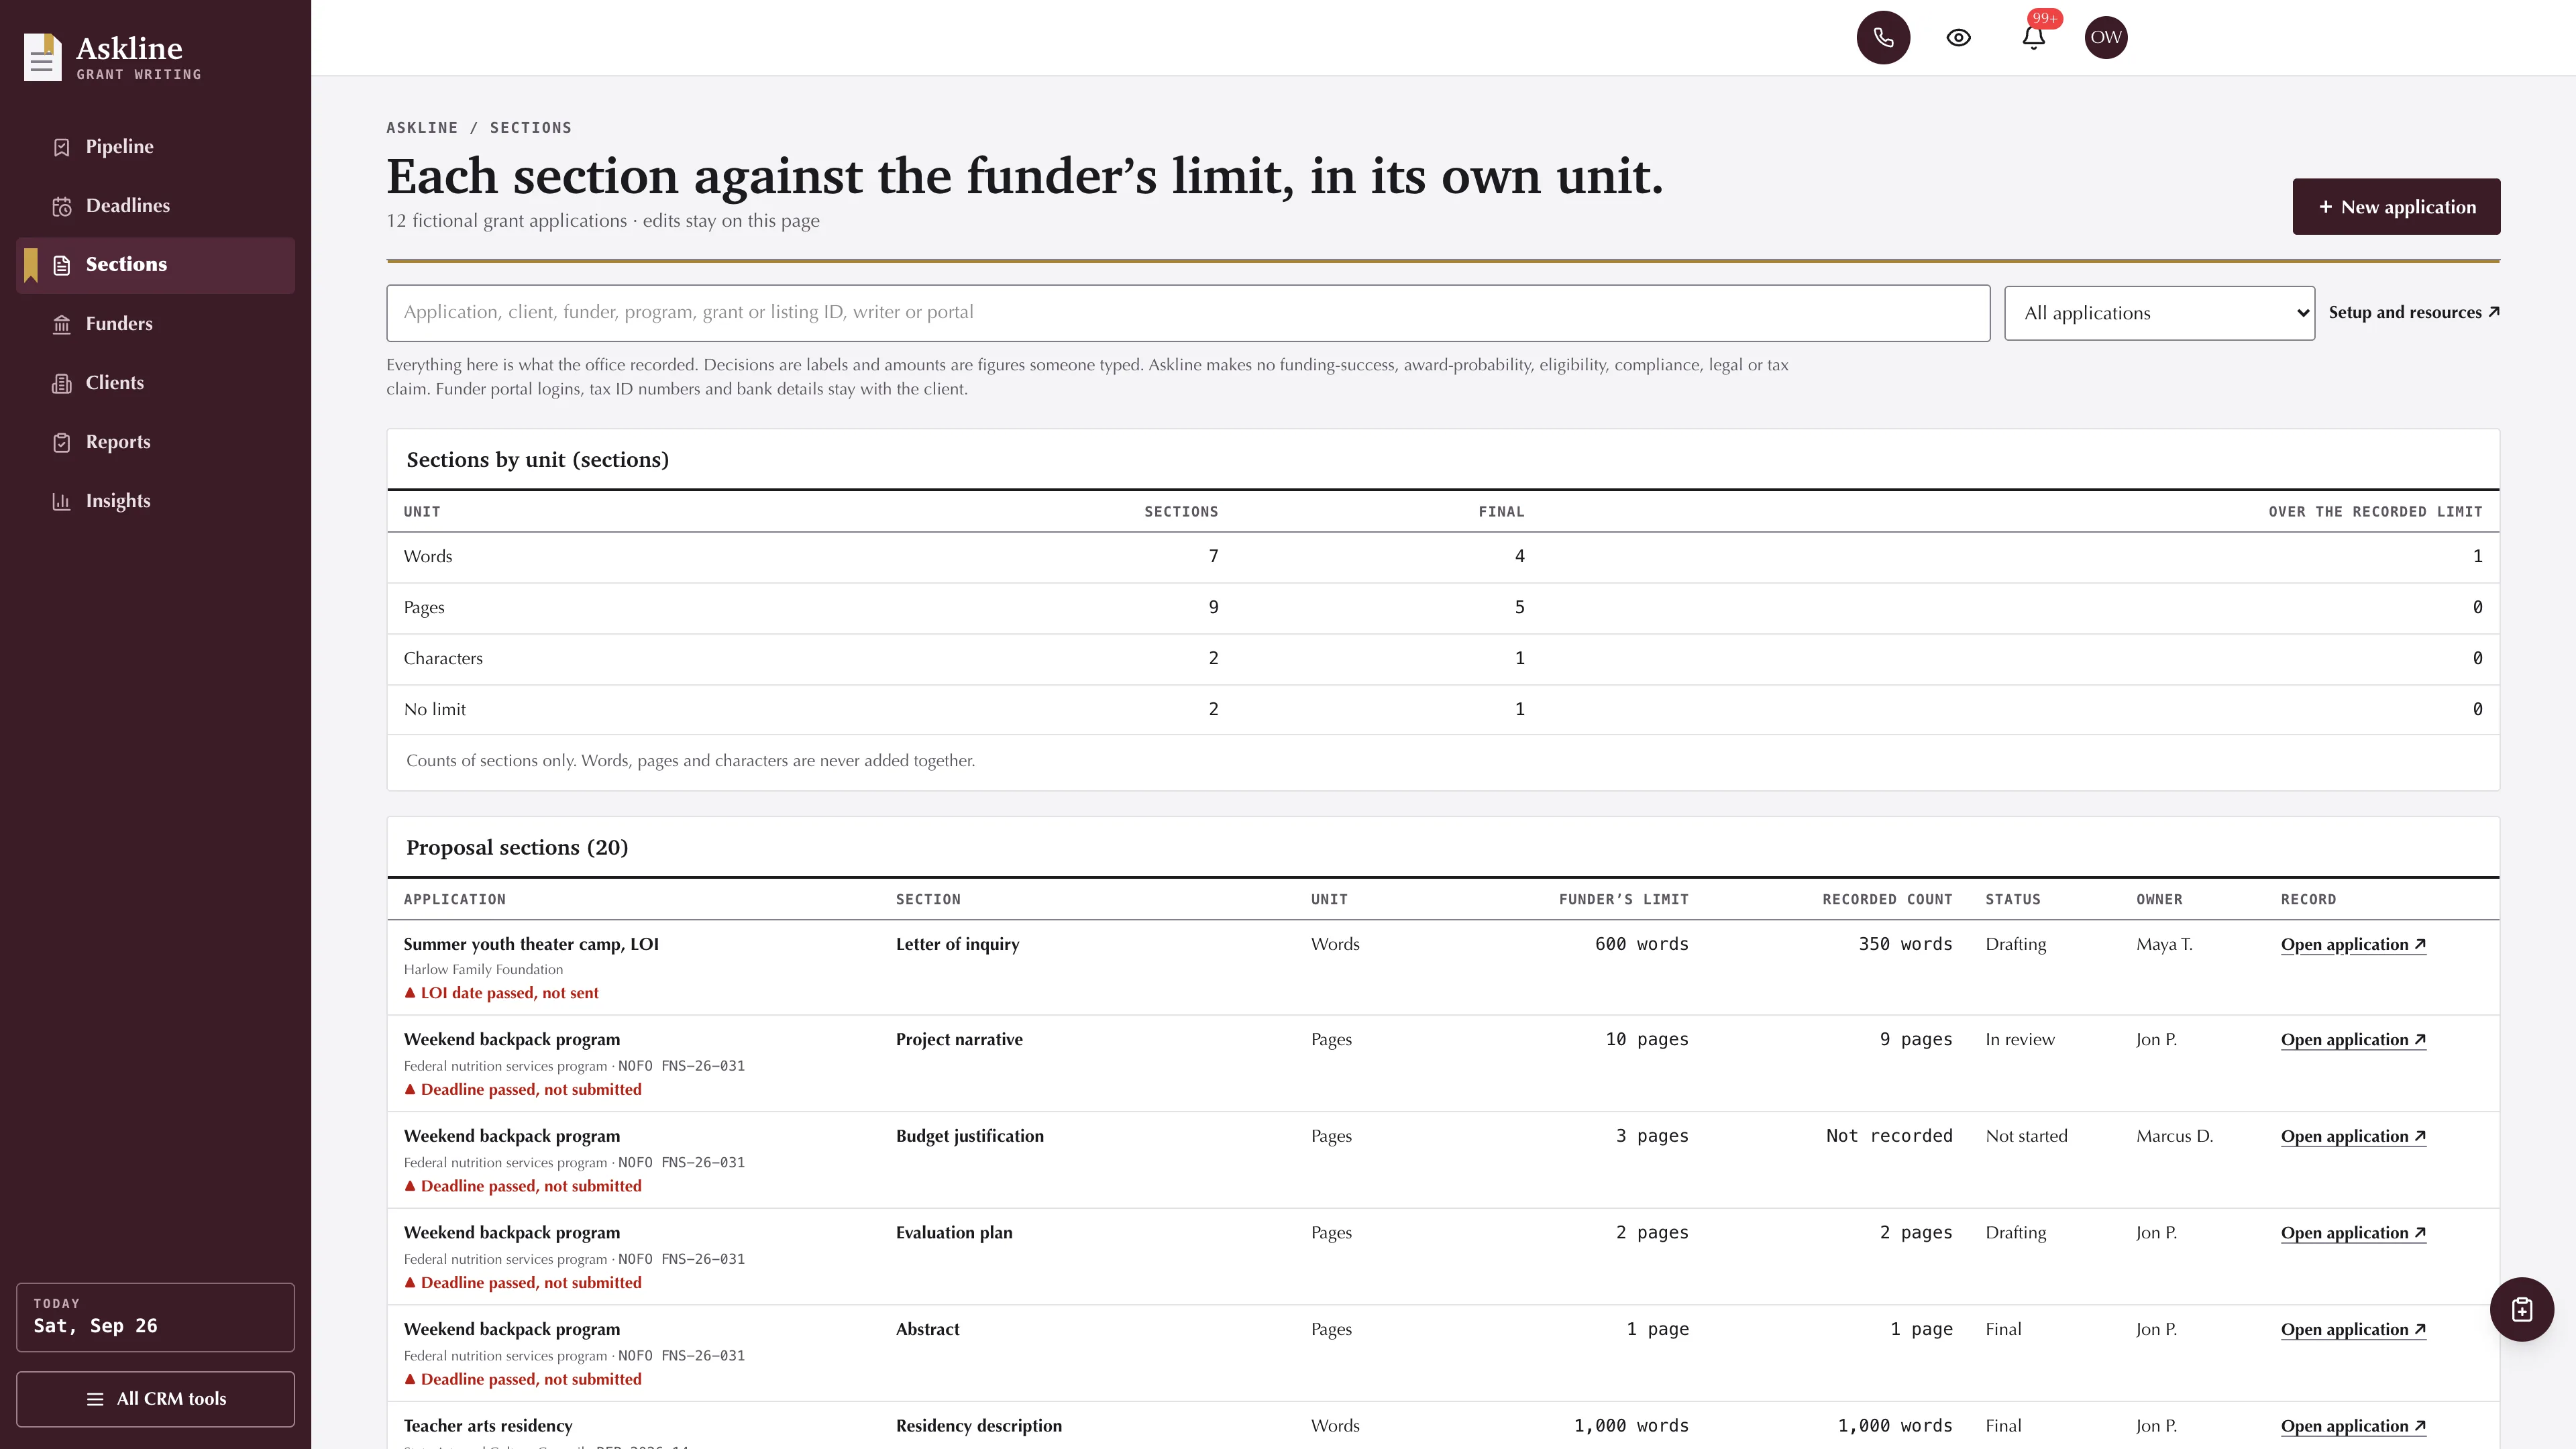This screenshot has width=2576, height=1449.
Task: Click the Clients building icon
Action: (x=62, y=383)
